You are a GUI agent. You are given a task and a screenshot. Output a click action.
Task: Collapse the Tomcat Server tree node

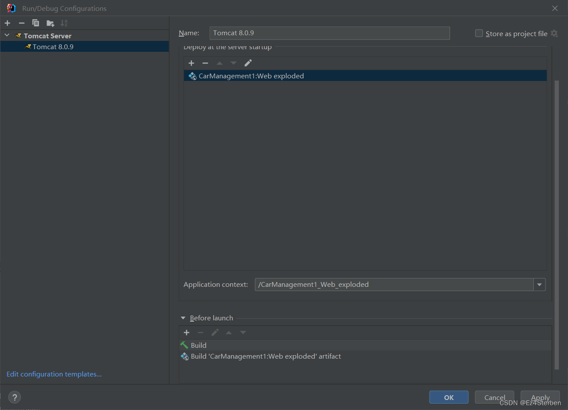tap(7, 35)
